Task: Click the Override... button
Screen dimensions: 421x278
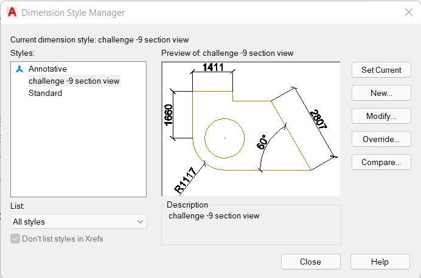Action: pos(381,139)
